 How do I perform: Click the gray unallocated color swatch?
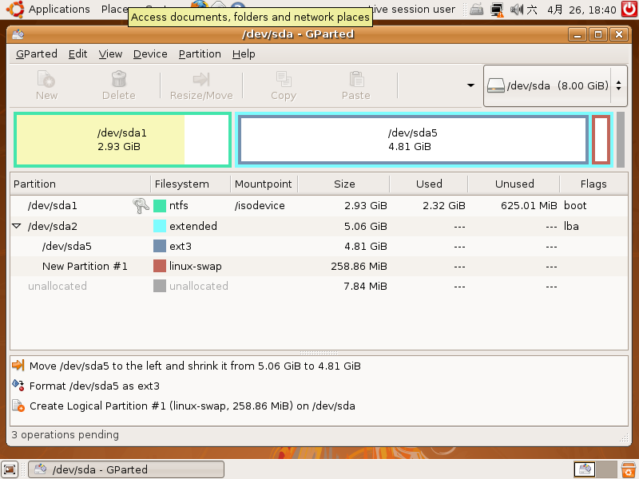tap(159, 286)
